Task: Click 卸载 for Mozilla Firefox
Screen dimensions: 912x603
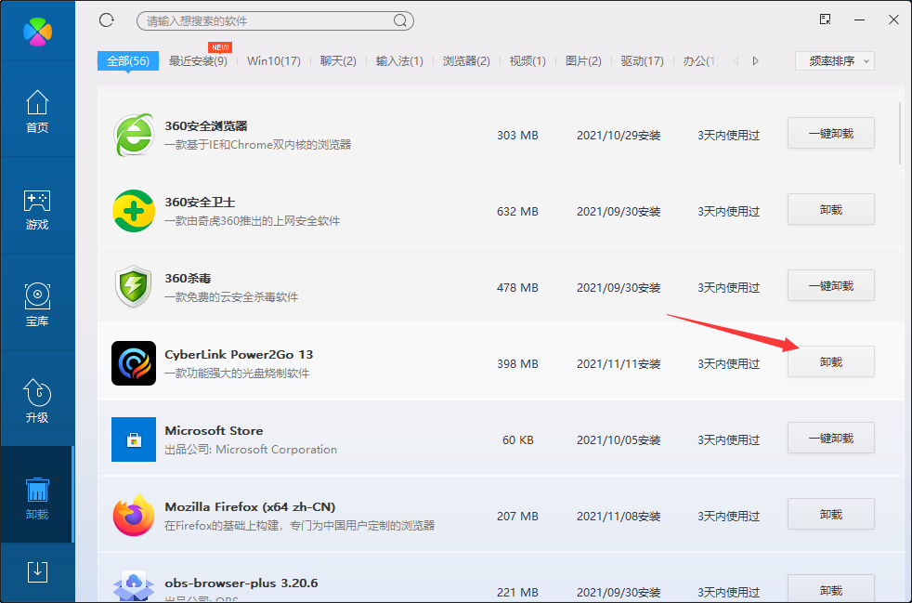Action: (831, 515)
